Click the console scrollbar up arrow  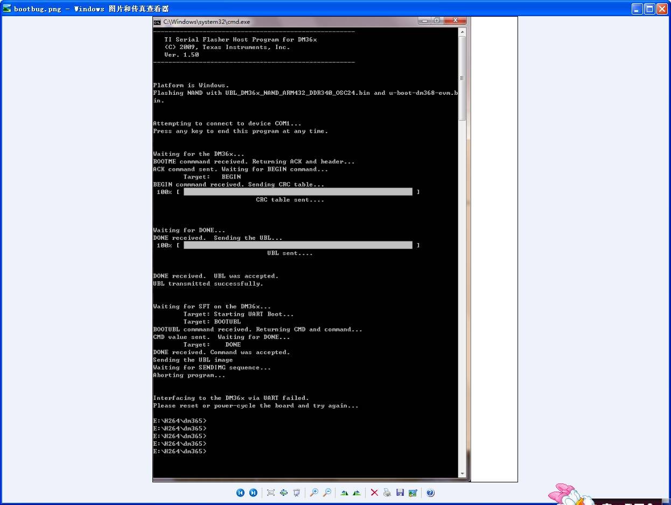pos(462,32)
